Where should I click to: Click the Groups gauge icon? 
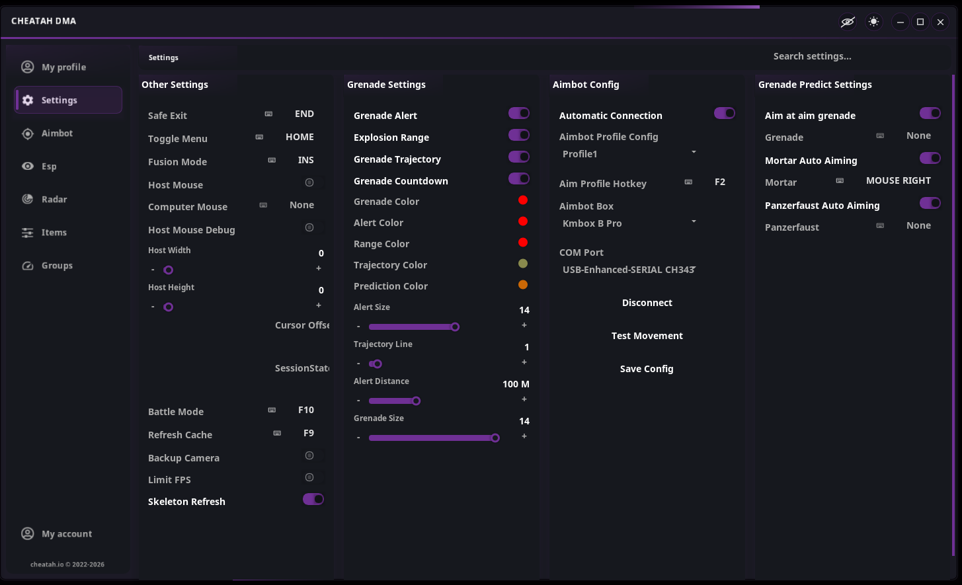(28, 265)
